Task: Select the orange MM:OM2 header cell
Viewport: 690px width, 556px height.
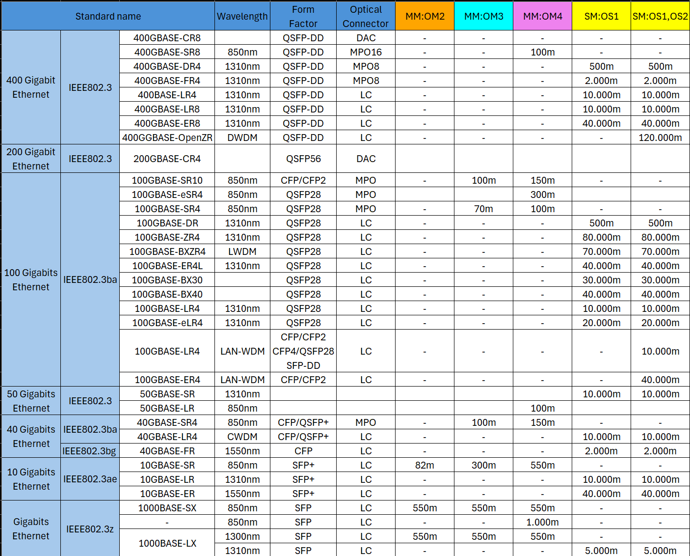Action: coord(425,16)
